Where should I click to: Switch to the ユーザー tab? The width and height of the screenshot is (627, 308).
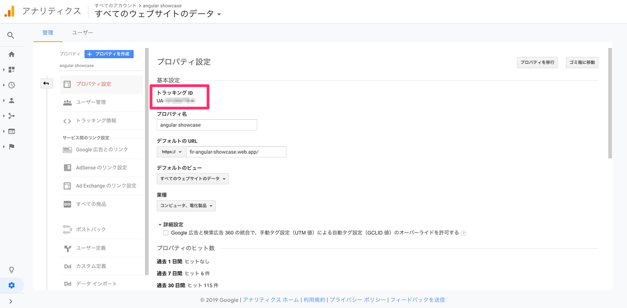point(83,32)
